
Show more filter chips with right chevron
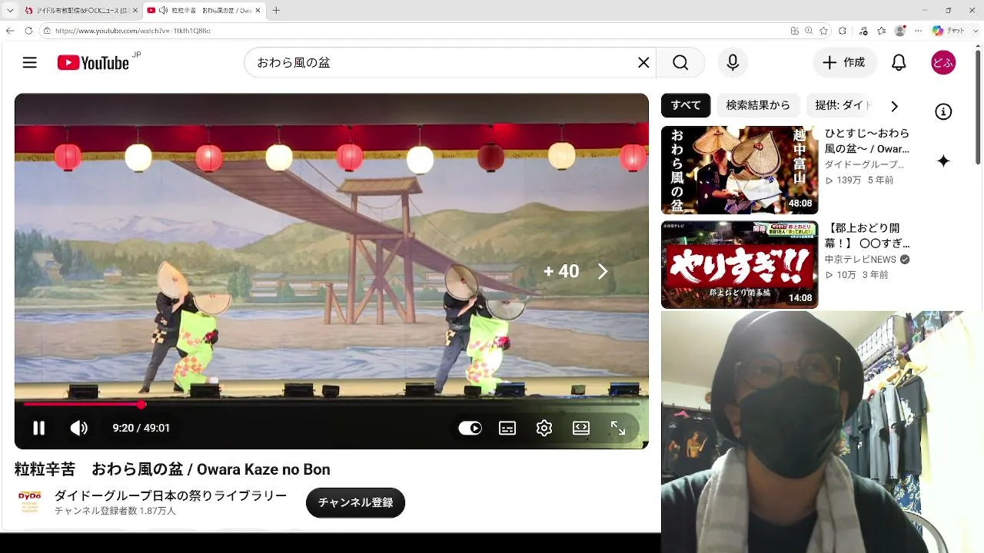[894, 106]
